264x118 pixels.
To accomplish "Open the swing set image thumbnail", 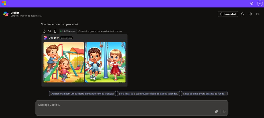I will click(105, 62).
